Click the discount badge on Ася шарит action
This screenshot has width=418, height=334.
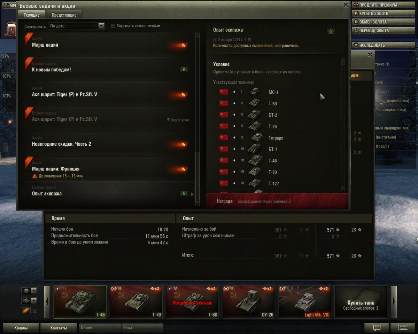183,95
